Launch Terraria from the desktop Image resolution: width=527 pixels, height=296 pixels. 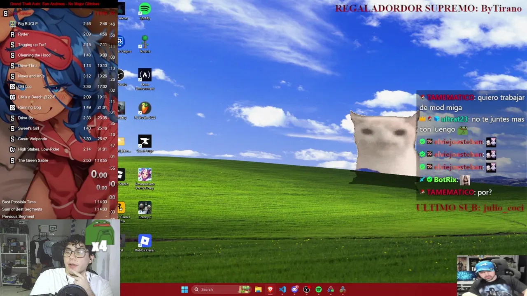pos(145,44)
